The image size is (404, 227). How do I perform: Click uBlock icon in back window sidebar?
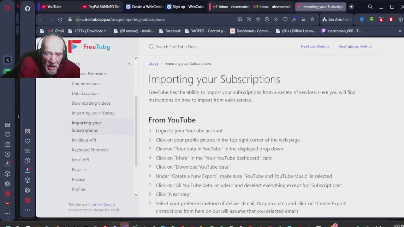pos(8,203)
